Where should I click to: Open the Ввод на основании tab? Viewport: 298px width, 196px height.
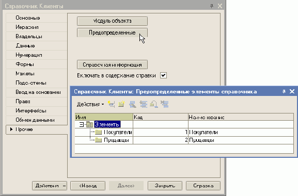37,92
